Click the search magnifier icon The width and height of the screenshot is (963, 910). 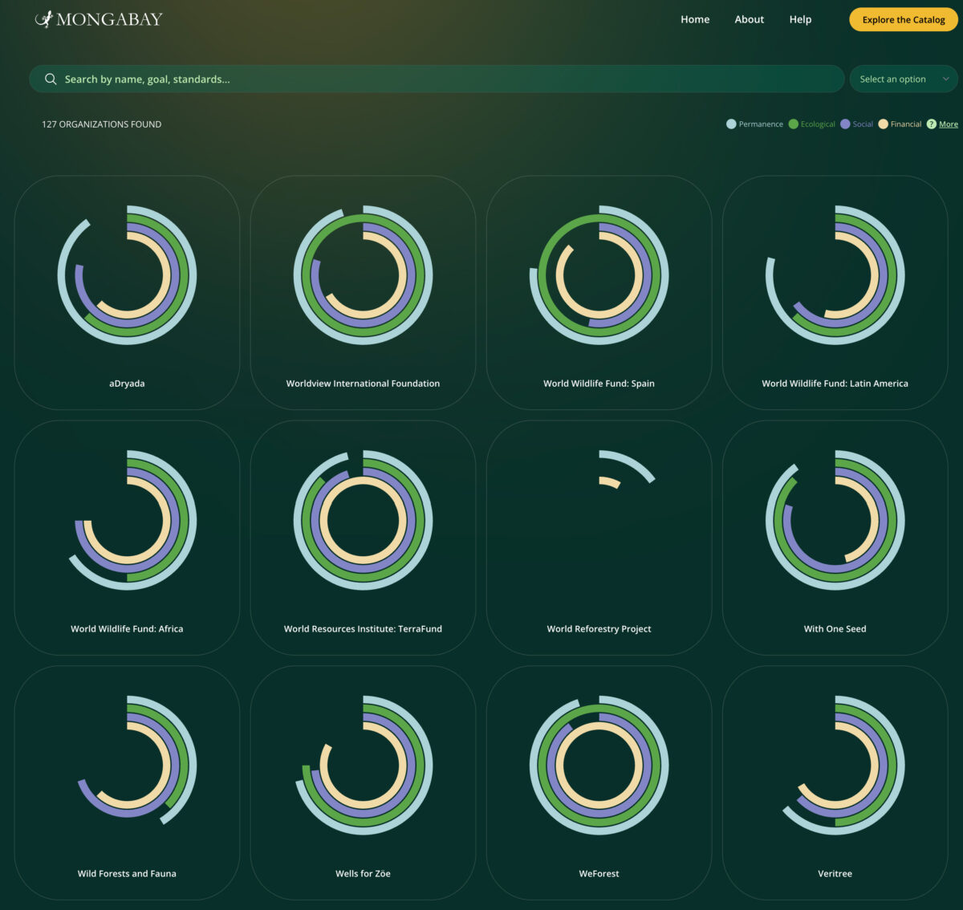point(51,79)
